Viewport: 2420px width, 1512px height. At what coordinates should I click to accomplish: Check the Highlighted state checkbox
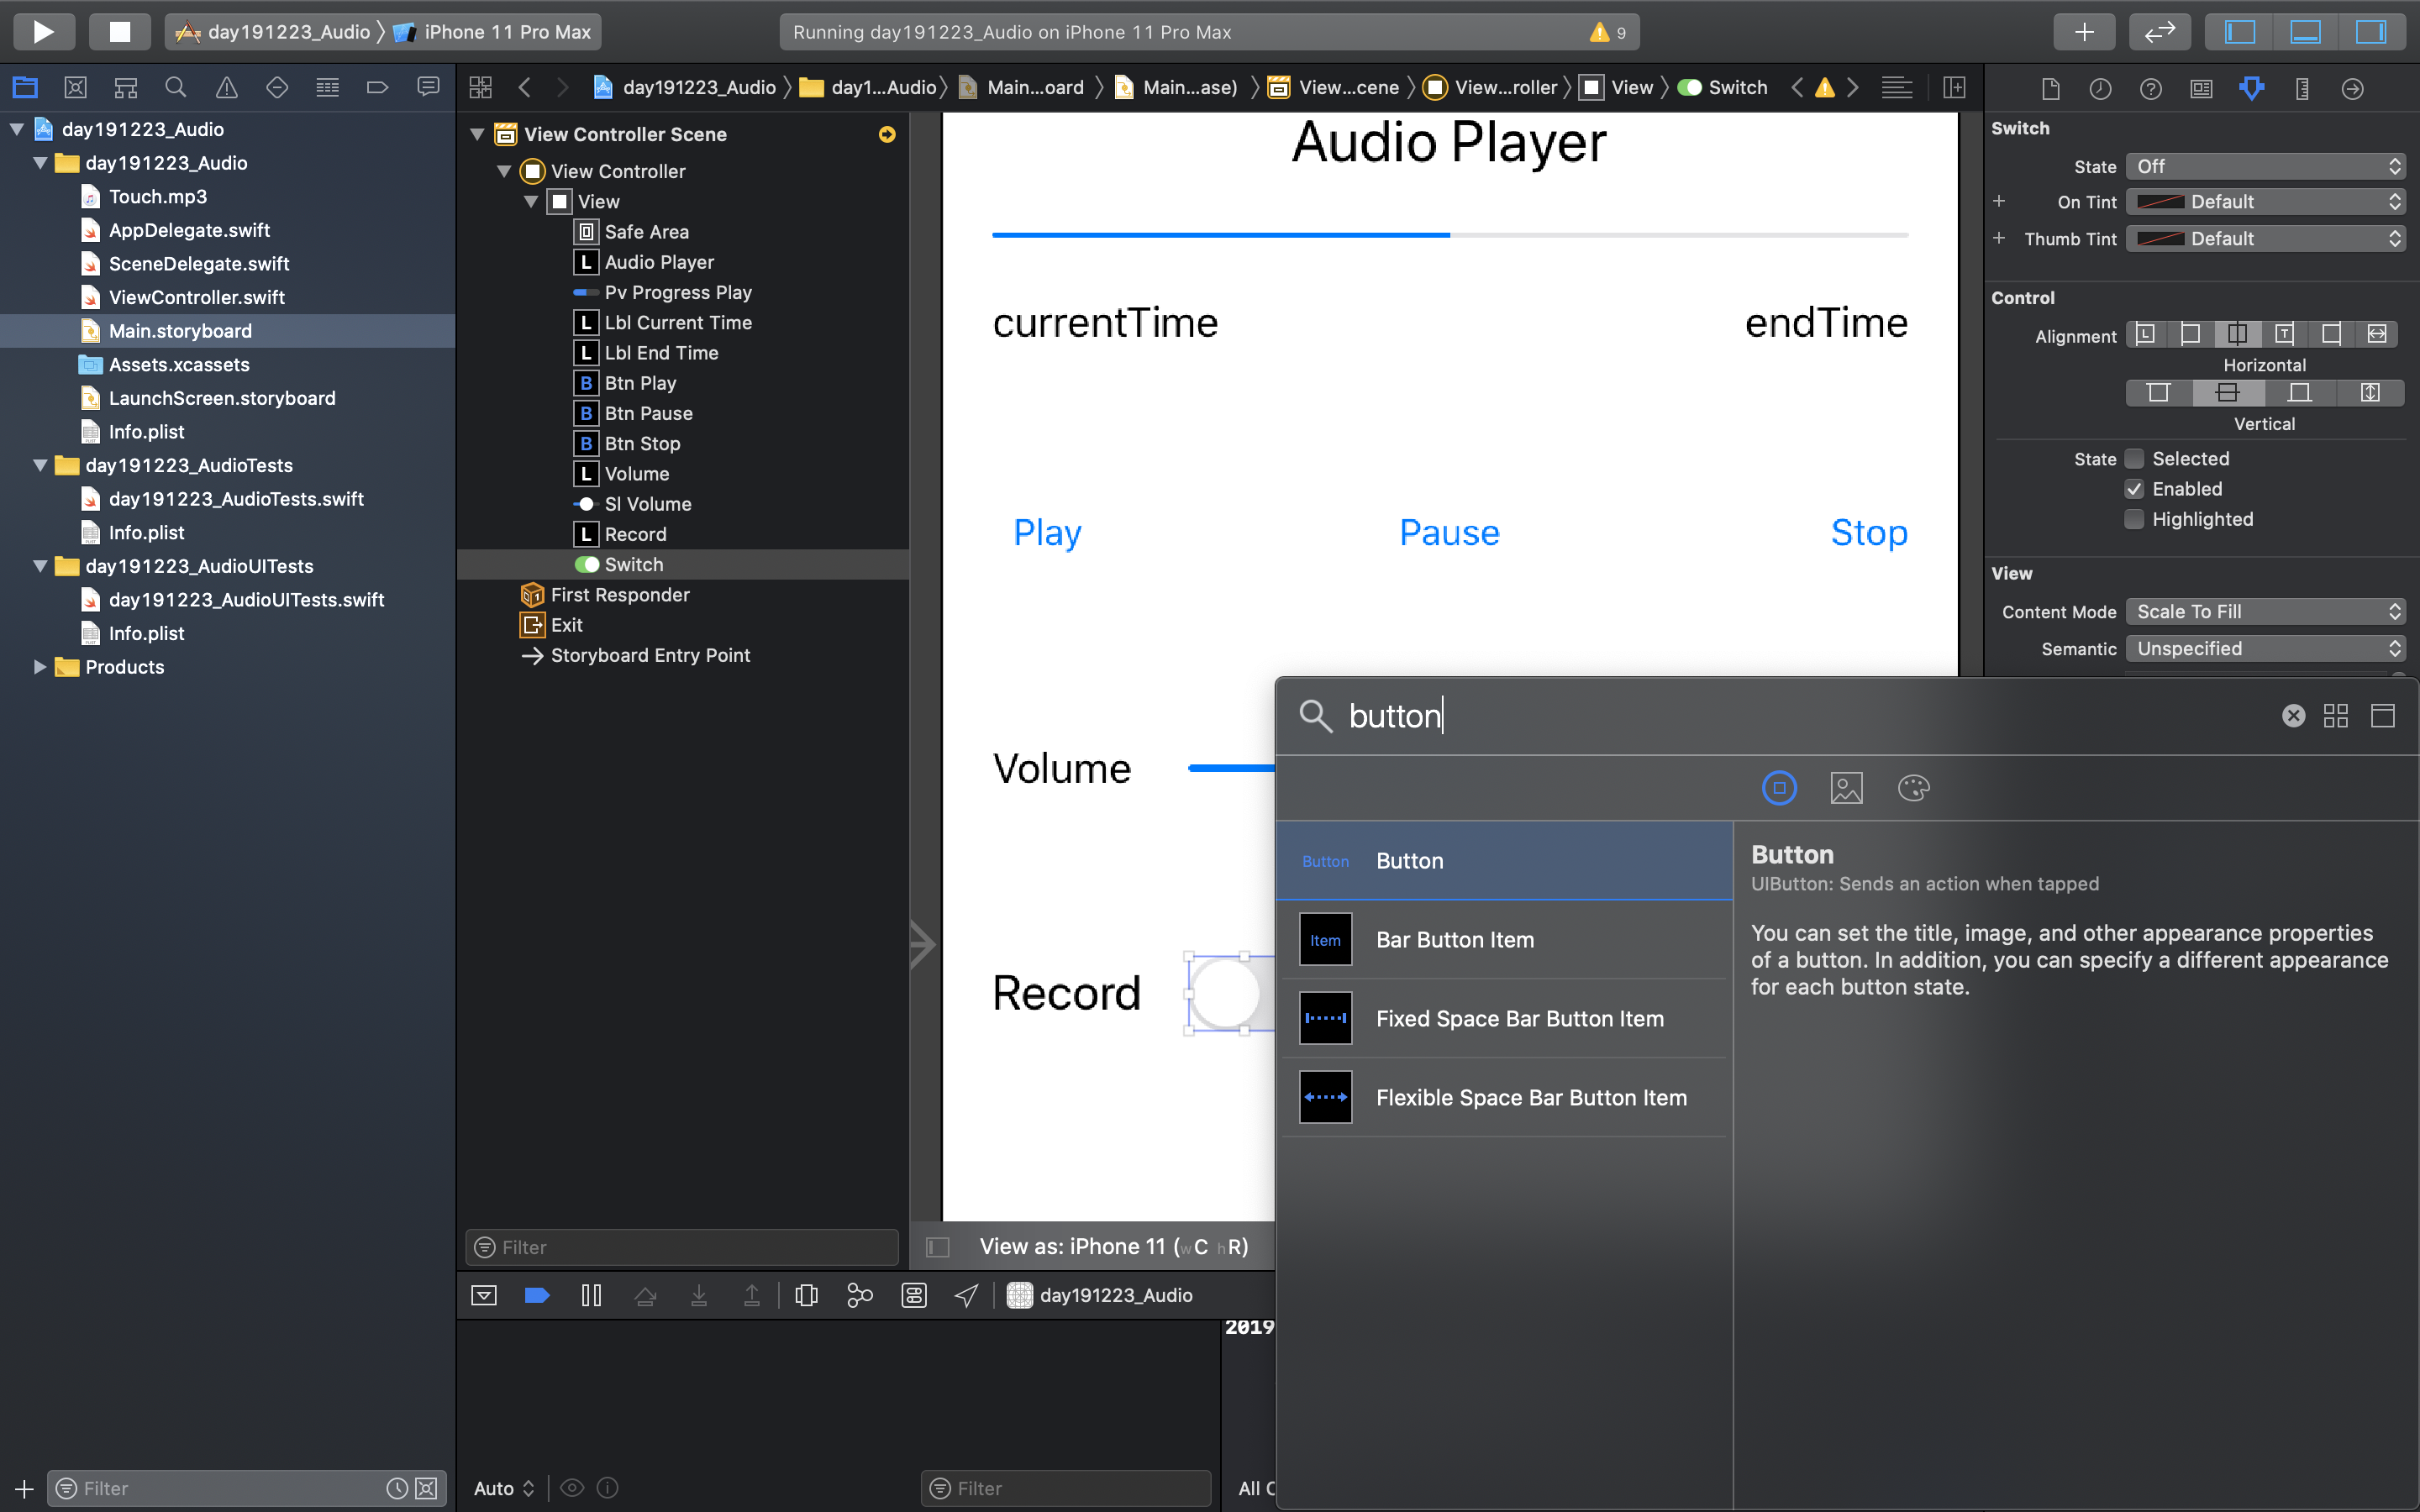[x=2134, y=519]
